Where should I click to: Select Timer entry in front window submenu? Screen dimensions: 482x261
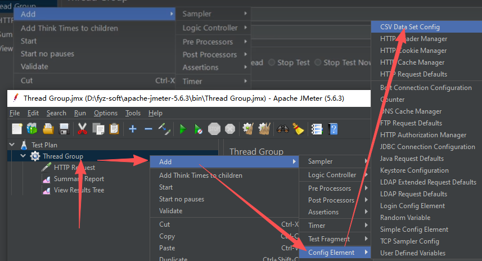(x=335, y=226)
